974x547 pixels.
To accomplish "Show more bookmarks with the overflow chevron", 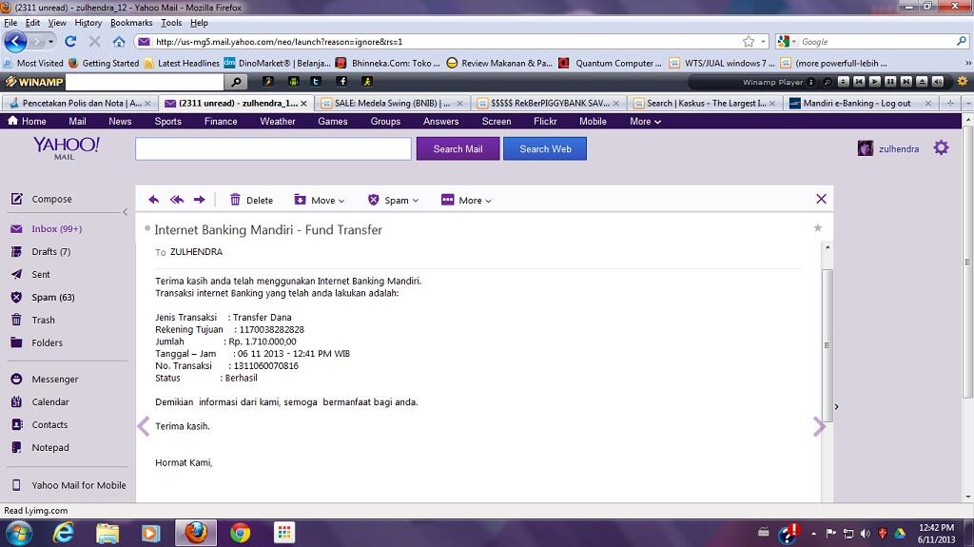I will point(967,63).
